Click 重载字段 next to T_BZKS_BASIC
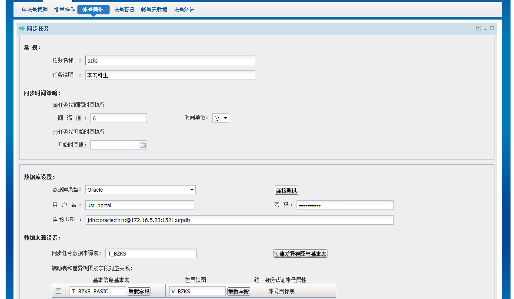 [139, 292]
